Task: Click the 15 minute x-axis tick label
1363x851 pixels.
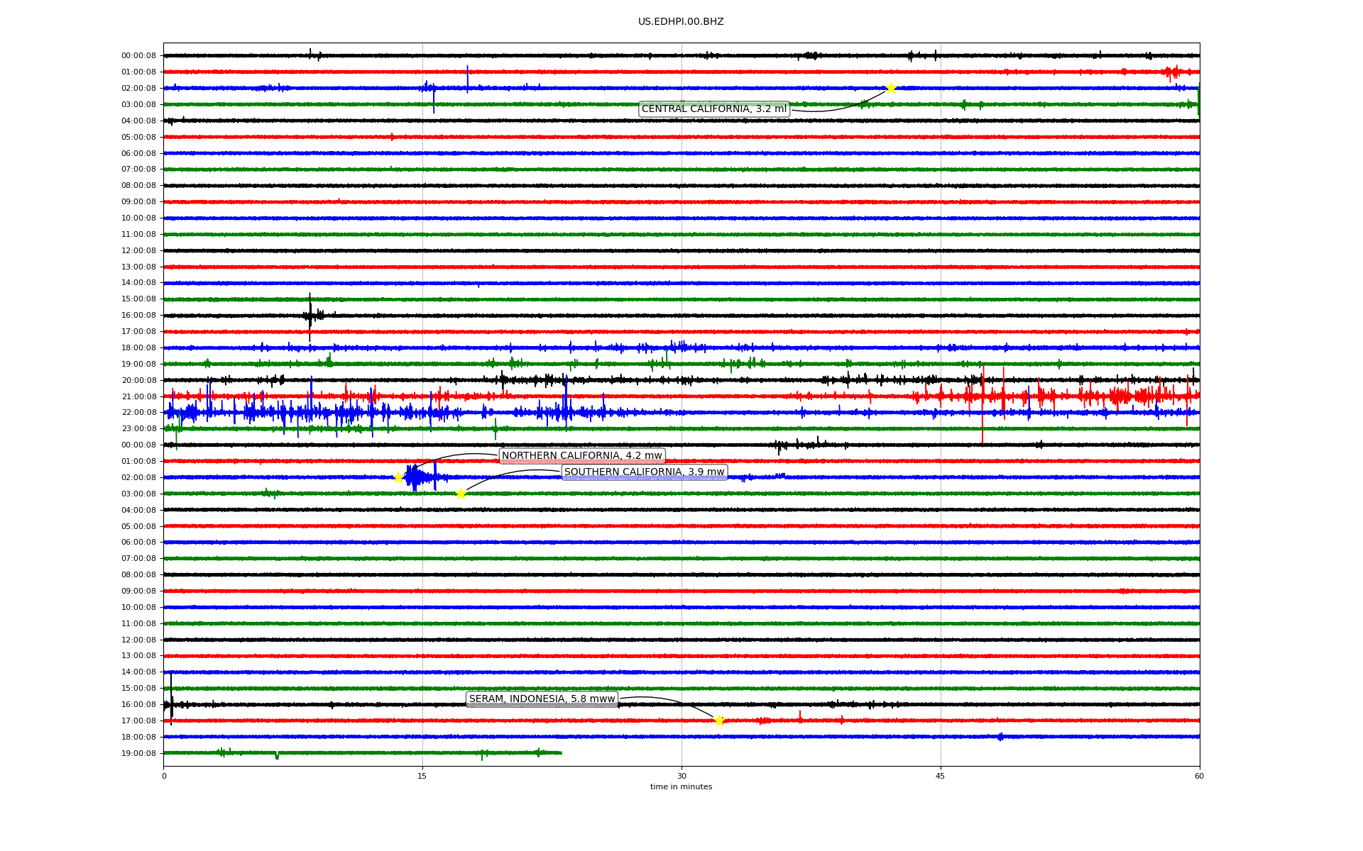Action: [x=422, y=776]
